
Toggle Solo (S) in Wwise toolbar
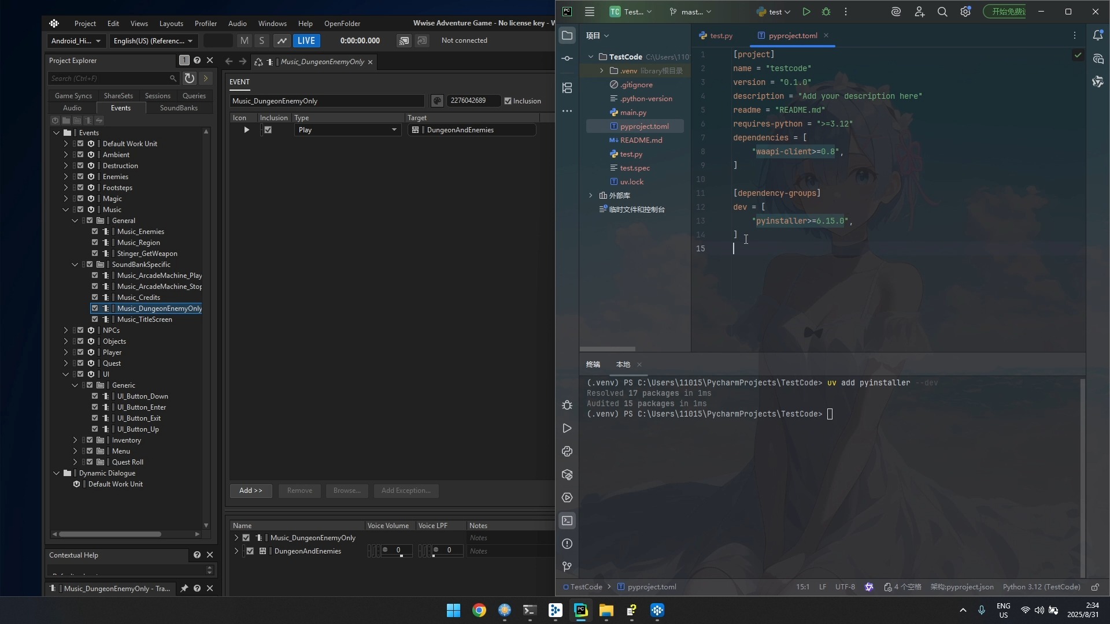tap(262, 40)
